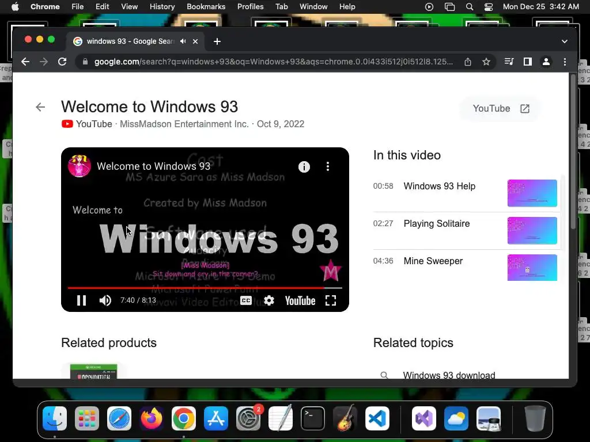Jump to Playing Solitaire chapter
Image resolution: width=590 pixels, height=442 pixels.
click(437, 224)
